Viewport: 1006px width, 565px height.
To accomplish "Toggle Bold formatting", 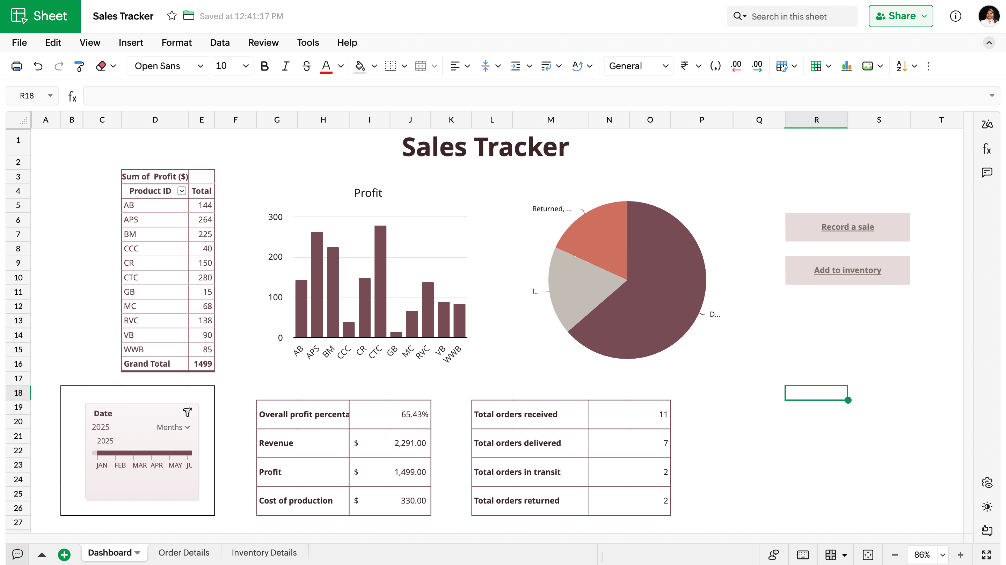I will point(264,66).
